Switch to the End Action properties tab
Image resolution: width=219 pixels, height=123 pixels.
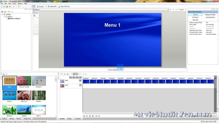tap(195, 17)
